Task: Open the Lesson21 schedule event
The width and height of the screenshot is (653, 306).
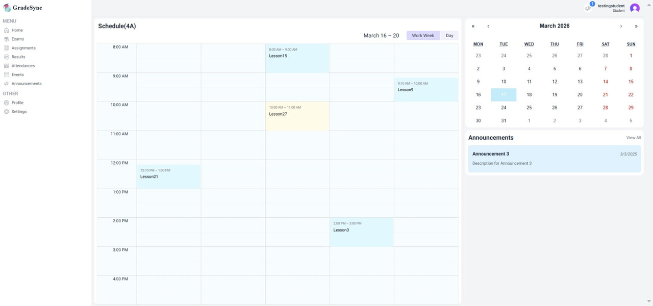Action: [x=169, y=176]
